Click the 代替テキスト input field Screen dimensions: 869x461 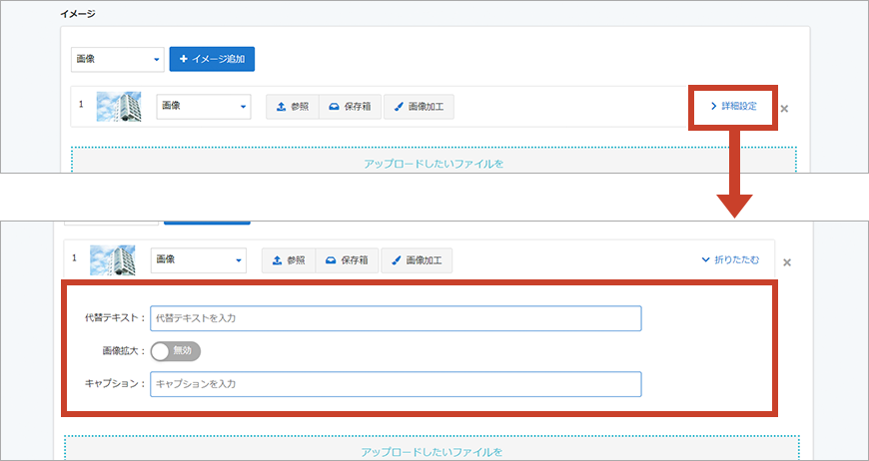point(395,318)
